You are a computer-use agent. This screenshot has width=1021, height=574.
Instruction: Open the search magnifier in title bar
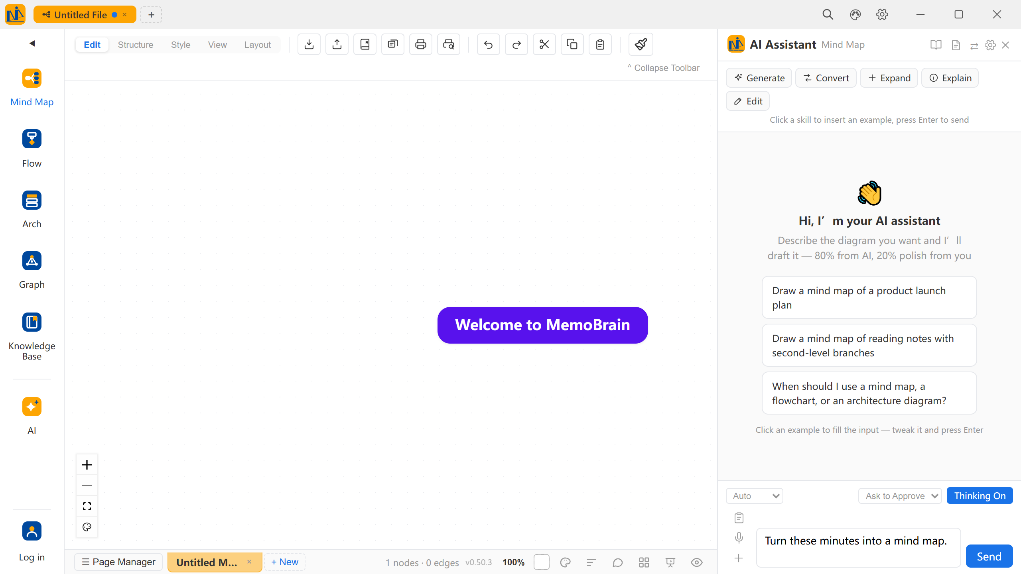click(828, 15)
